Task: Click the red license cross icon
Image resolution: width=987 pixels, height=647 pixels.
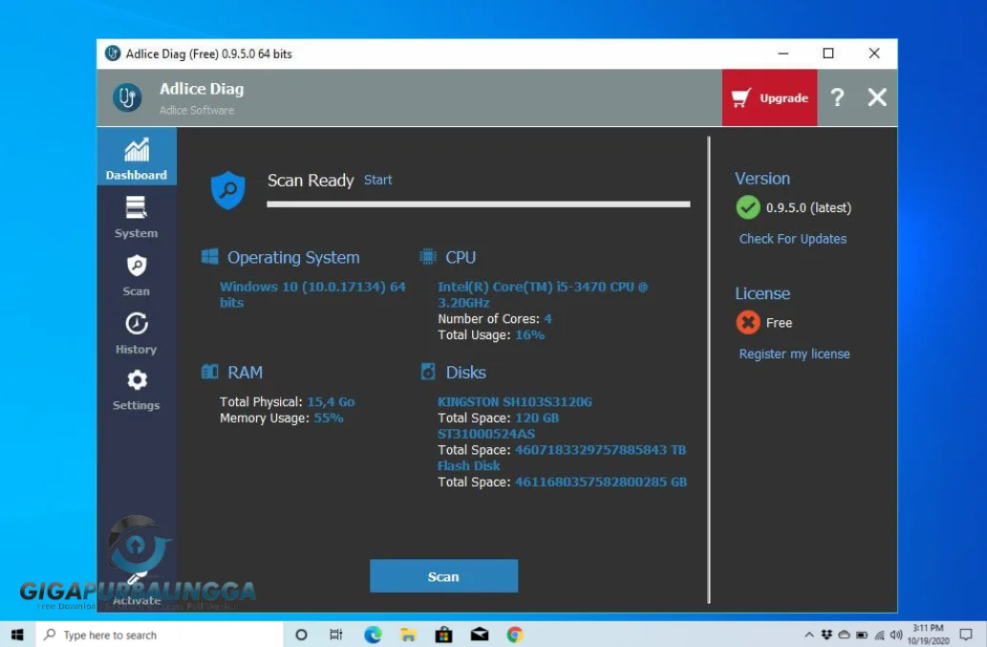Action: [x=748, y=322]
